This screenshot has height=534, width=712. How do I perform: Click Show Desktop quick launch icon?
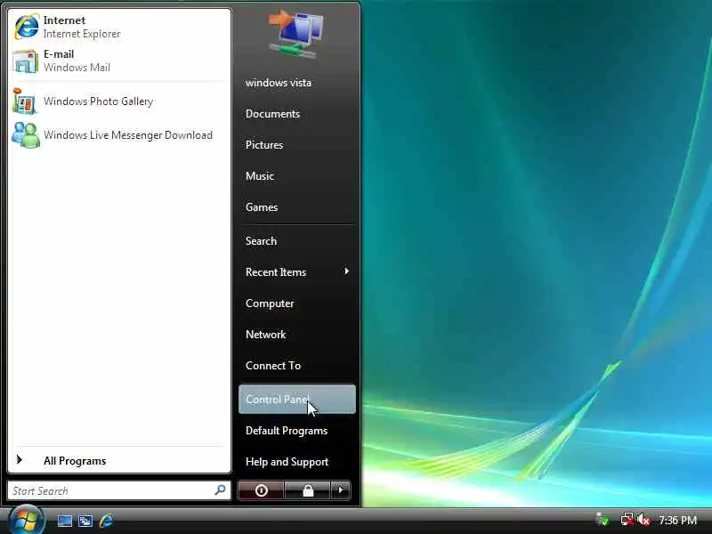pyautogui.click(x=64, y=521)
